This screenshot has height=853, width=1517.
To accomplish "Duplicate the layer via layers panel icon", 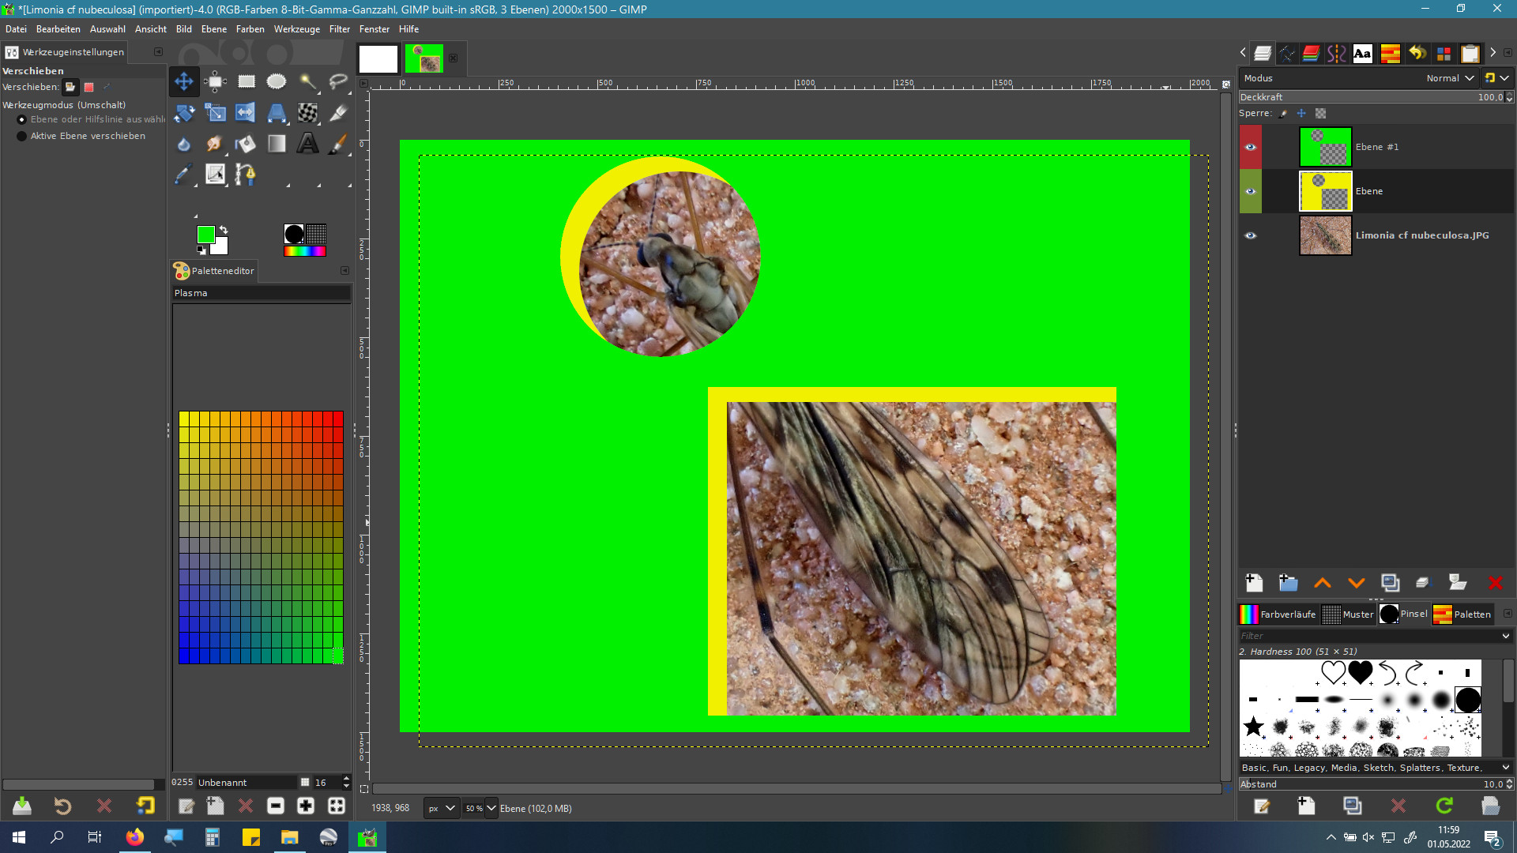I will 1390,583.
